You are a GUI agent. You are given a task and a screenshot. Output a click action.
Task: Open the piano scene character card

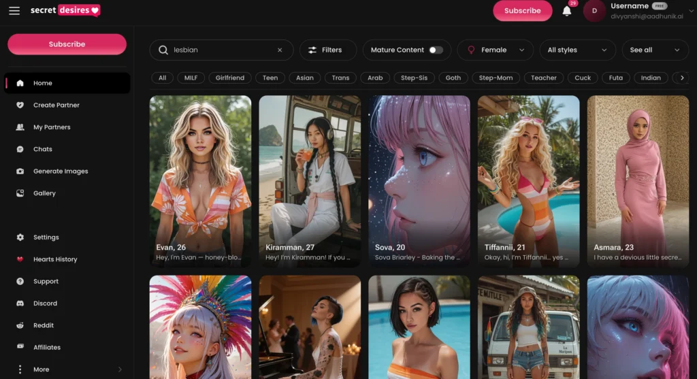tap(310, 327)
